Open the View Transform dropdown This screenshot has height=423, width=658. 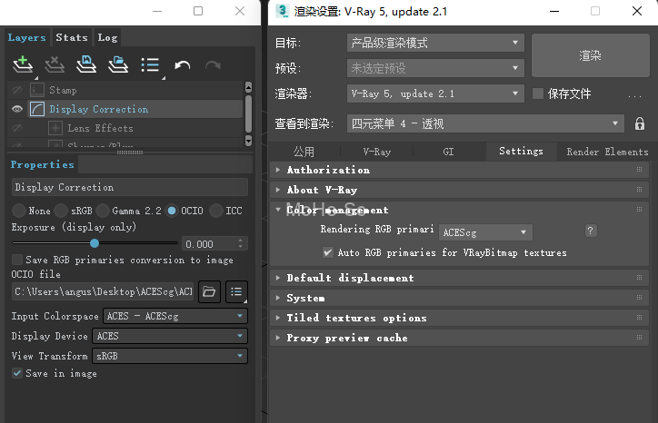[x=170, y=356]
